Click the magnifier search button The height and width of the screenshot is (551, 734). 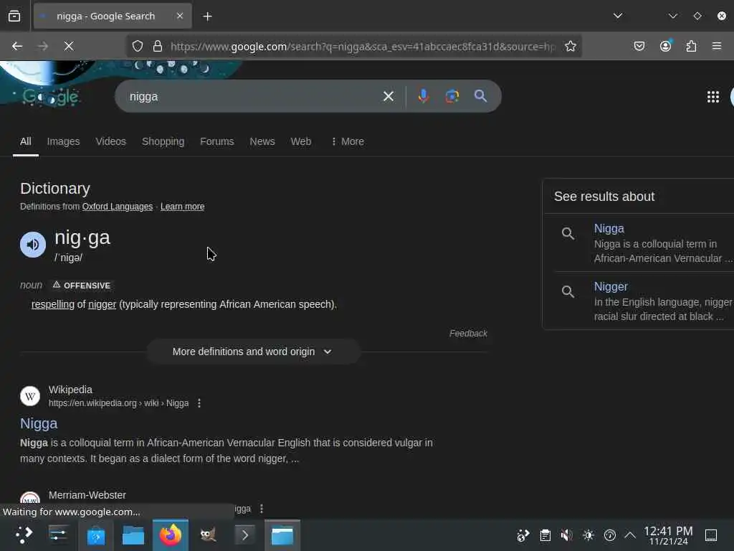[480, 96]
